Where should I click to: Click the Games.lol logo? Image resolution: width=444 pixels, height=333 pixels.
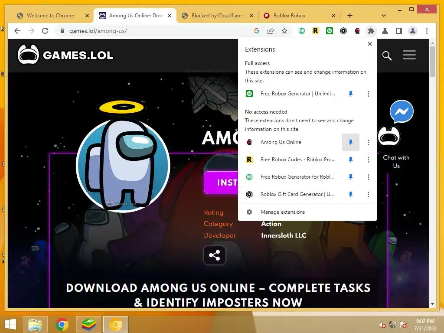coord(65,54)
